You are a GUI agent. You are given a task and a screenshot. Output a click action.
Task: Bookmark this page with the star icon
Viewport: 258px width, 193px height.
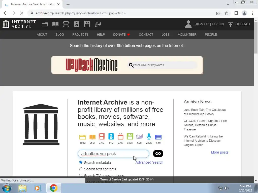tap(226, 13)
